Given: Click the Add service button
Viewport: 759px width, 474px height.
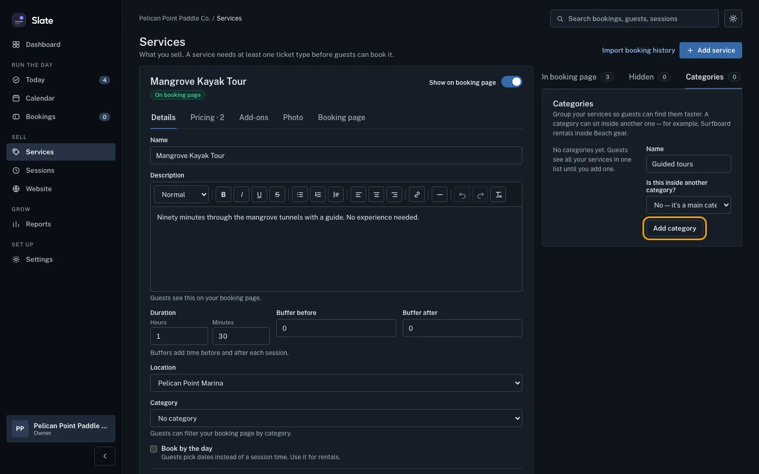Looking at the screenshot, I should pos(711,51).
